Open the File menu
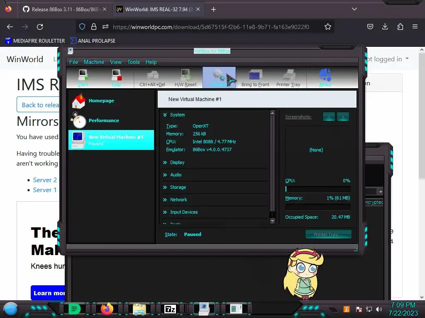The image size is (425, 318). (73, 62)
